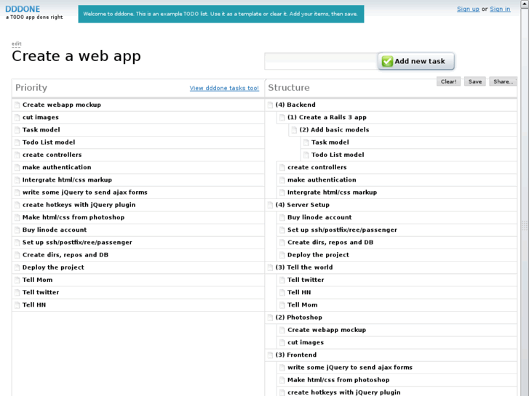The width and height of the screenshot is (529, 396).
Task: Click the green checkmark icon on Add new task
Action: click(387, 62)
